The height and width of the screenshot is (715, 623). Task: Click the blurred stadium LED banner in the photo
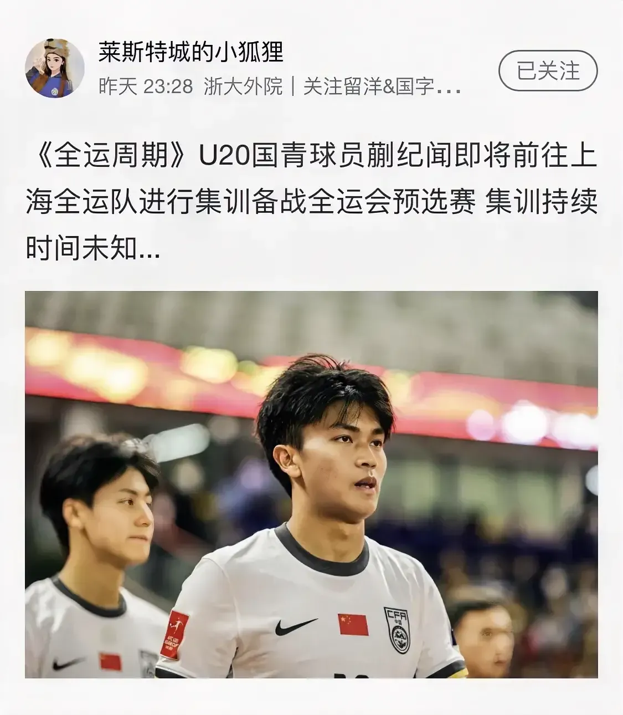311,377
